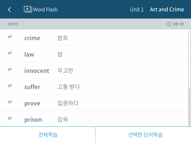
Task: Toggle the checkmark for crime
Action: 10,37
